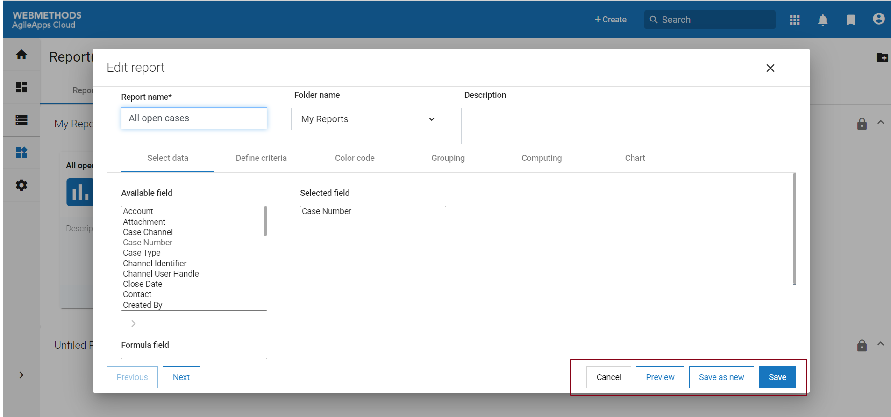Viewport: 891px width, 417px height.
Task: Select Channel Identifier in Available field list
Action: pos(192,264)
